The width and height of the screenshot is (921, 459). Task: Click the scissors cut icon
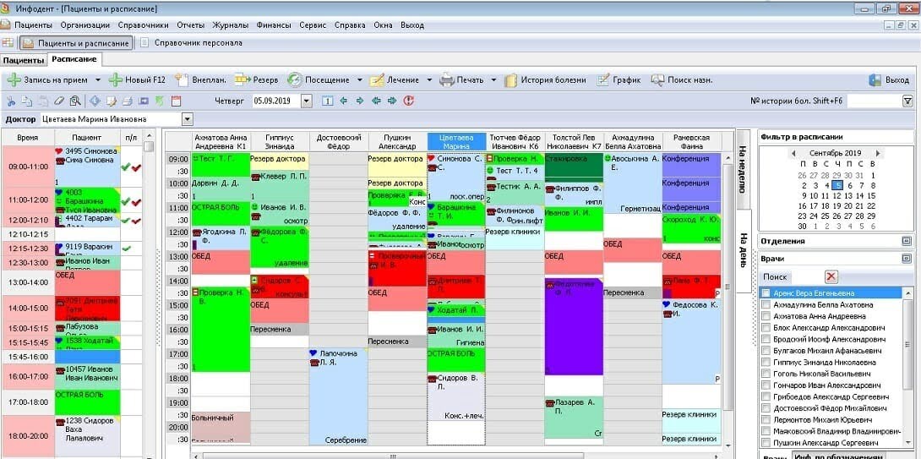(12, 101)
